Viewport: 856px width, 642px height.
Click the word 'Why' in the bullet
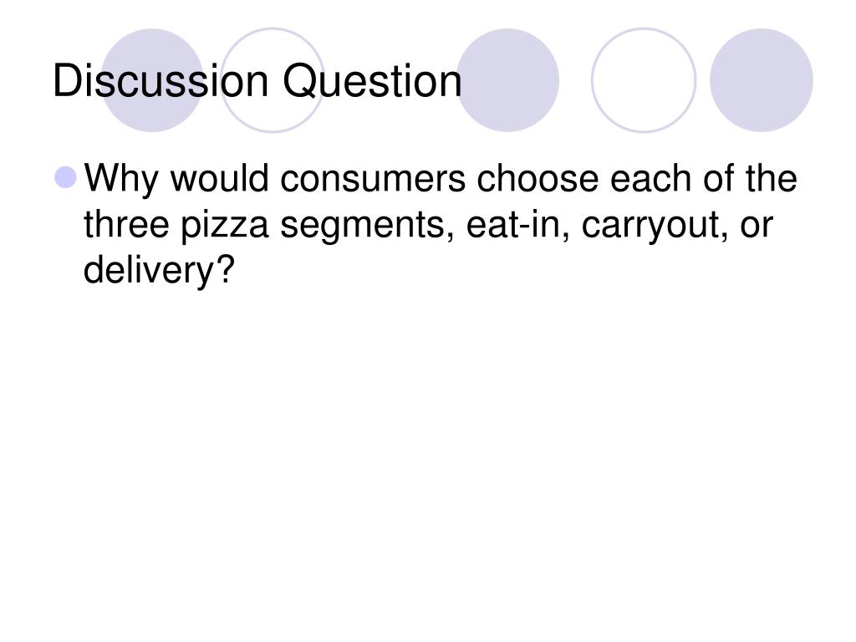[x=121, y=179]
